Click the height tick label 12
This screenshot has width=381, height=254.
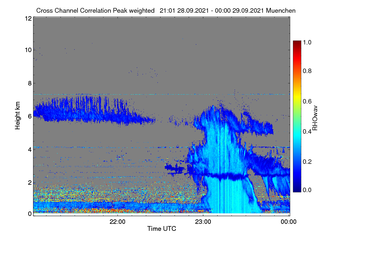pos(28,18)
